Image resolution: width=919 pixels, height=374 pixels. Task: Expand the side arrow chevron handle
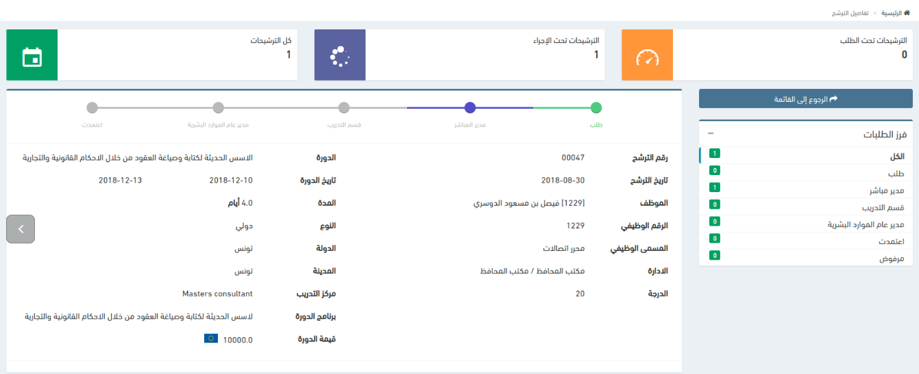click(x=21, y=229)
